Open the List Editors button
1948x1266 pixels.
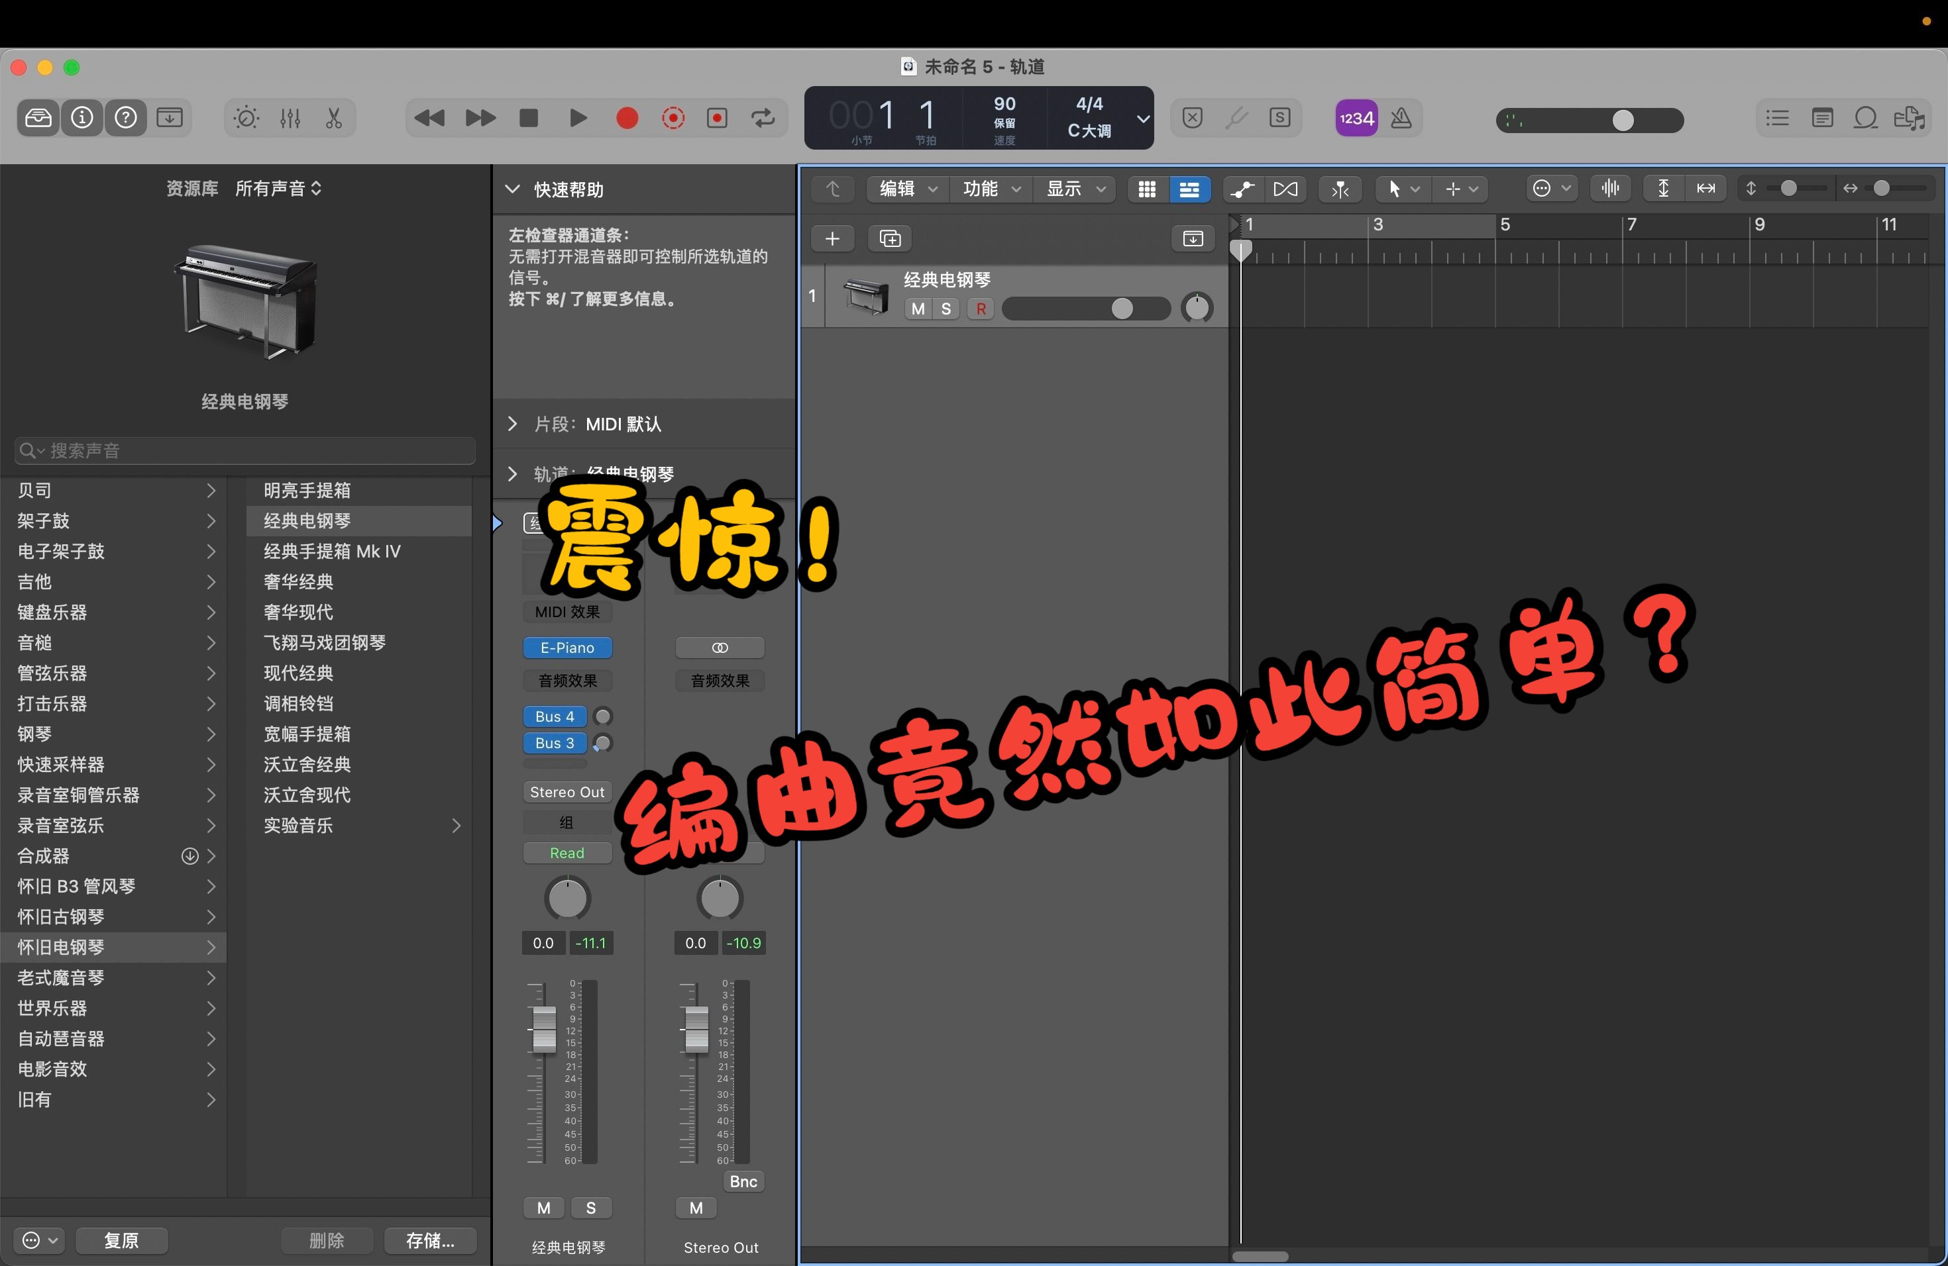(1777, 119)
